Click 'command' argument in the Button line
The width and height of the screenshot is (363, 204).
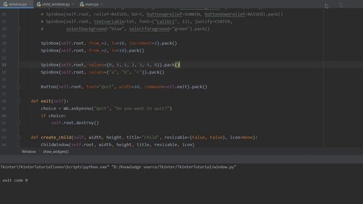pyautogui.click(x=153, y=87)
